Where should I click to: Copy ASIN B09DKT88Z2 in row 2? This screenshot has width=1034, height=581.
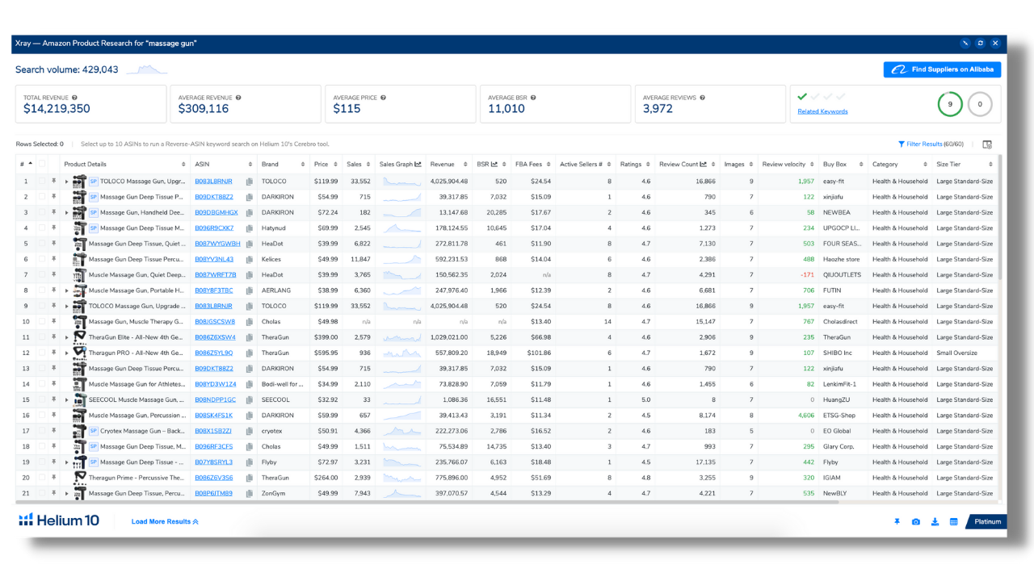click(250, 197)
